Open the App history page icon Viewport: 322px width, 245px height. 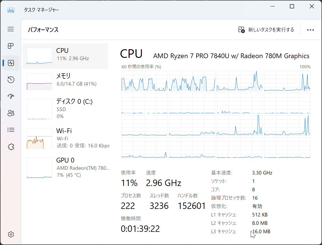click(x=11, y=80)
